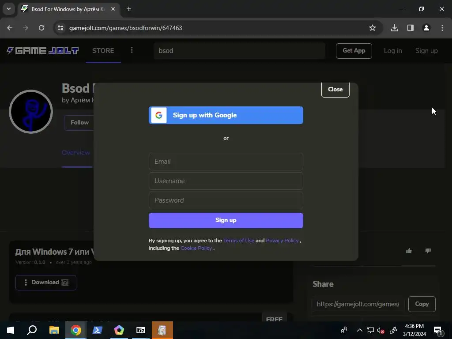Image resolution: width=452 pixels, height=339 pixels.
Task: Focus the Email input field
Action: point(226,162)
